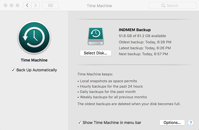Screen dimensions: 199x130
Task: Show all preferences with the grid icon
Action: 50,6
